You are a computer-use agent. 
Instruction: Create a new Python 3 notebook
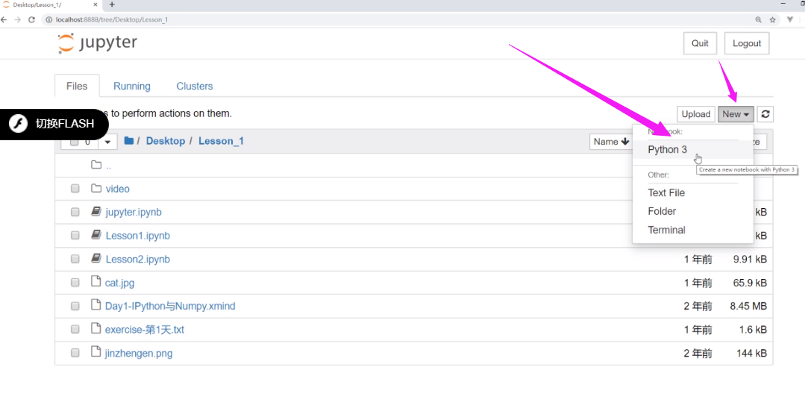click(x=668, y=149)
